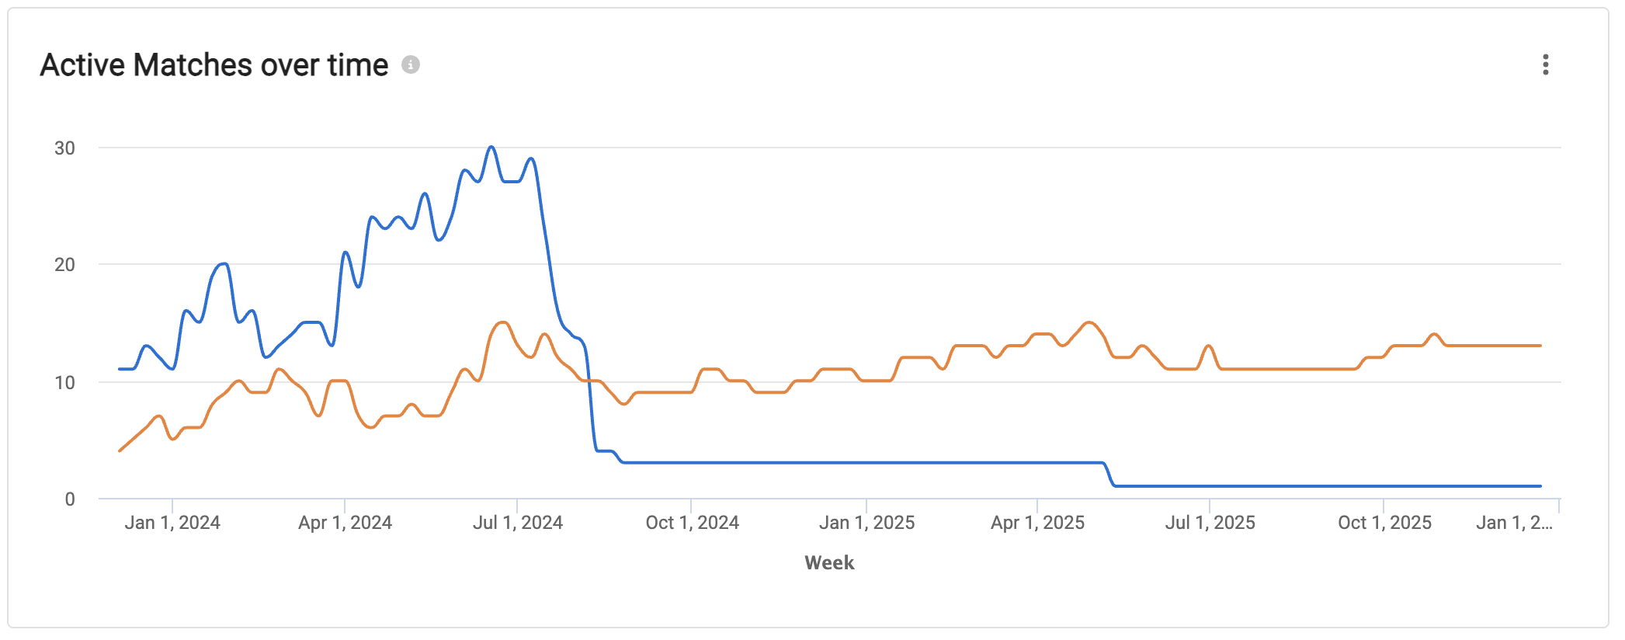The image size is (1625, 640).
Task: Click the '10' y-axis label
Action: (64, 383)
